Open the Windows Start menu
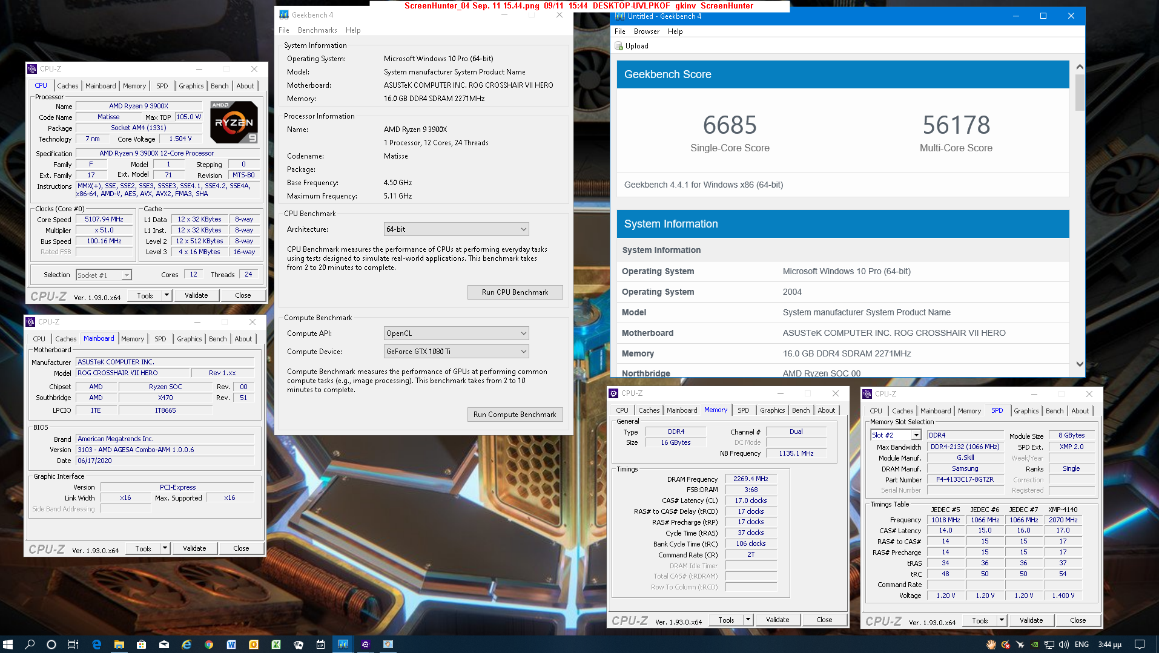1159x653 pixels. pos(8,645)
